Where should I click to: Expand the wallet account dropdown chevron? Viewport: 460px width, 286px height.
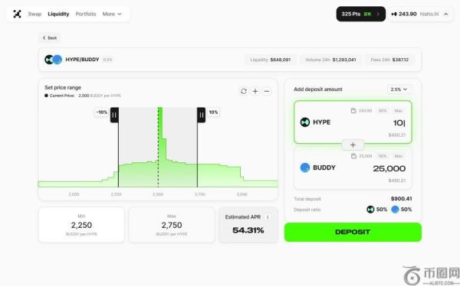point(445,14)
